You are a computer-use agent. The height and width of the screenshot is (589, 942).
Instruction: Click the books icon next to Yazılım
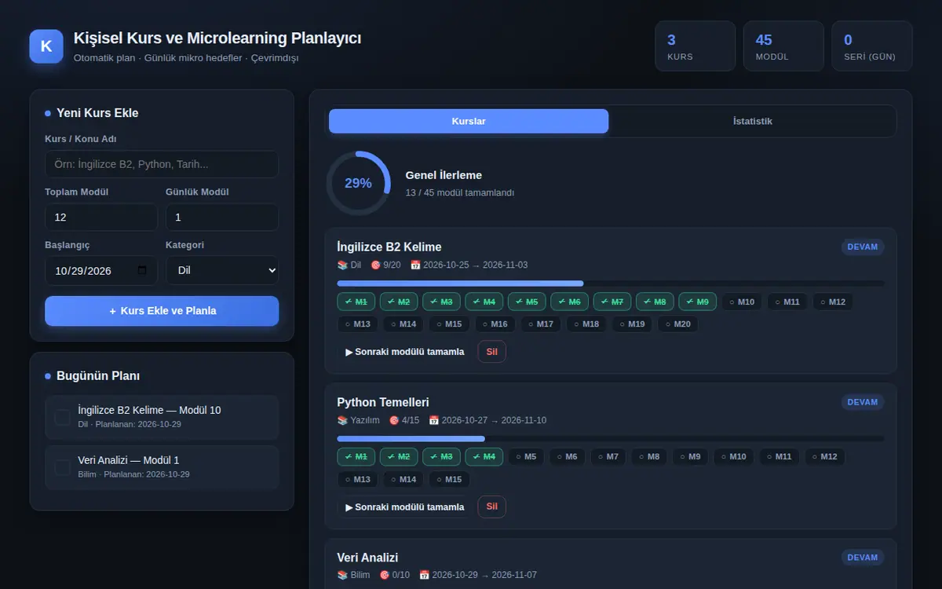tap(342, 420)
